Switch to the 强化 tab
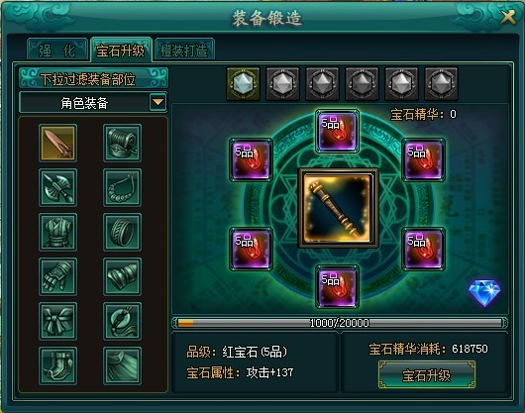The image size is (525, 413). tap(57, 51)
